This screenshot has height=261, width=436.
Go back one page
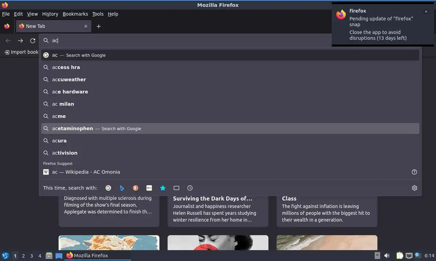tap(8, 40)
